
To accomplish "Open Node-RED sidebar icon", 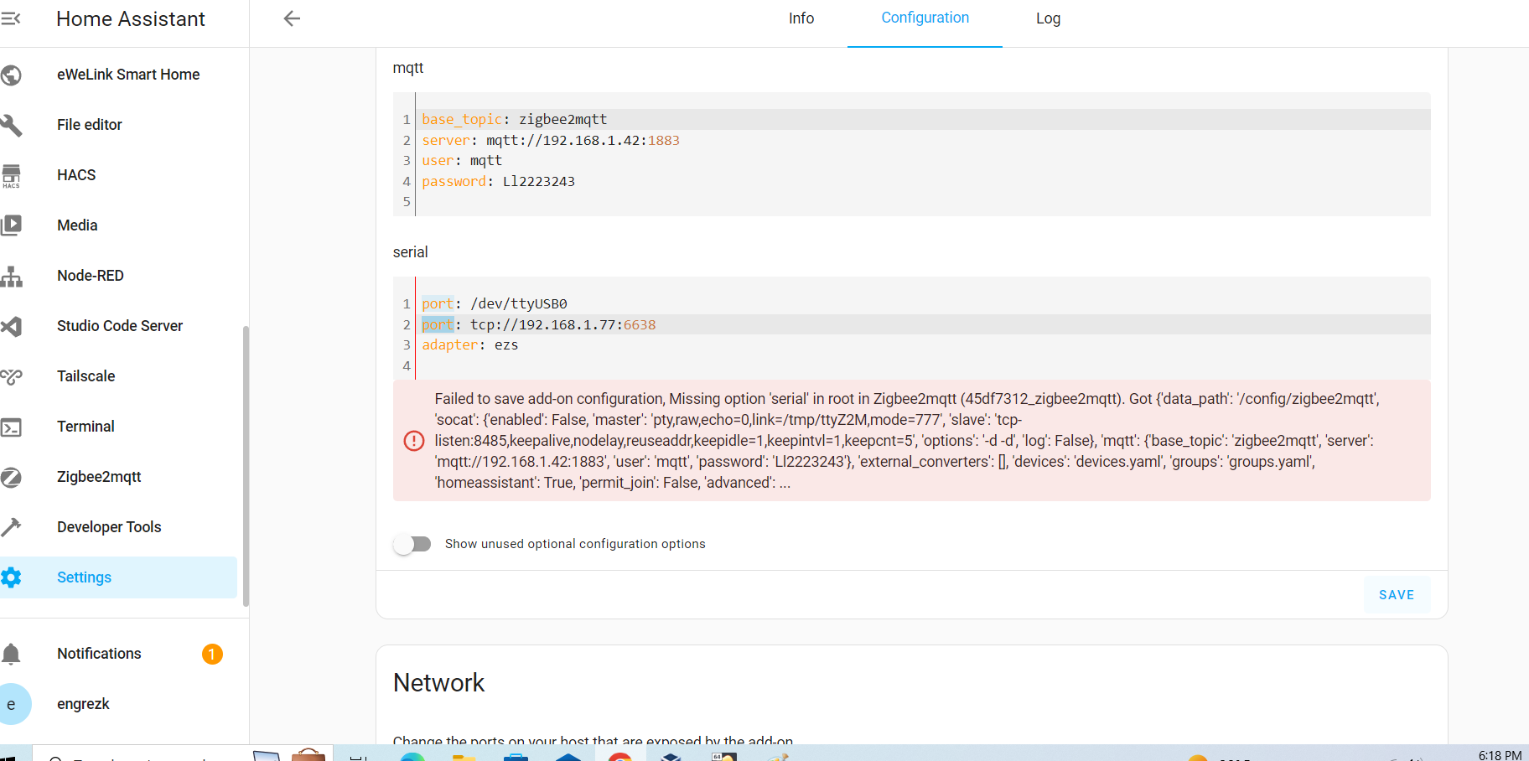I will pyautogui.click(x=12, y=276).
